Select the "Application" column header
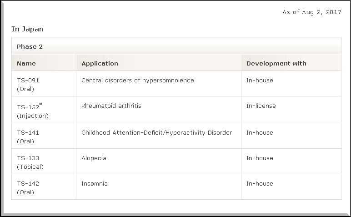351x217 pixels. (100, 63)
